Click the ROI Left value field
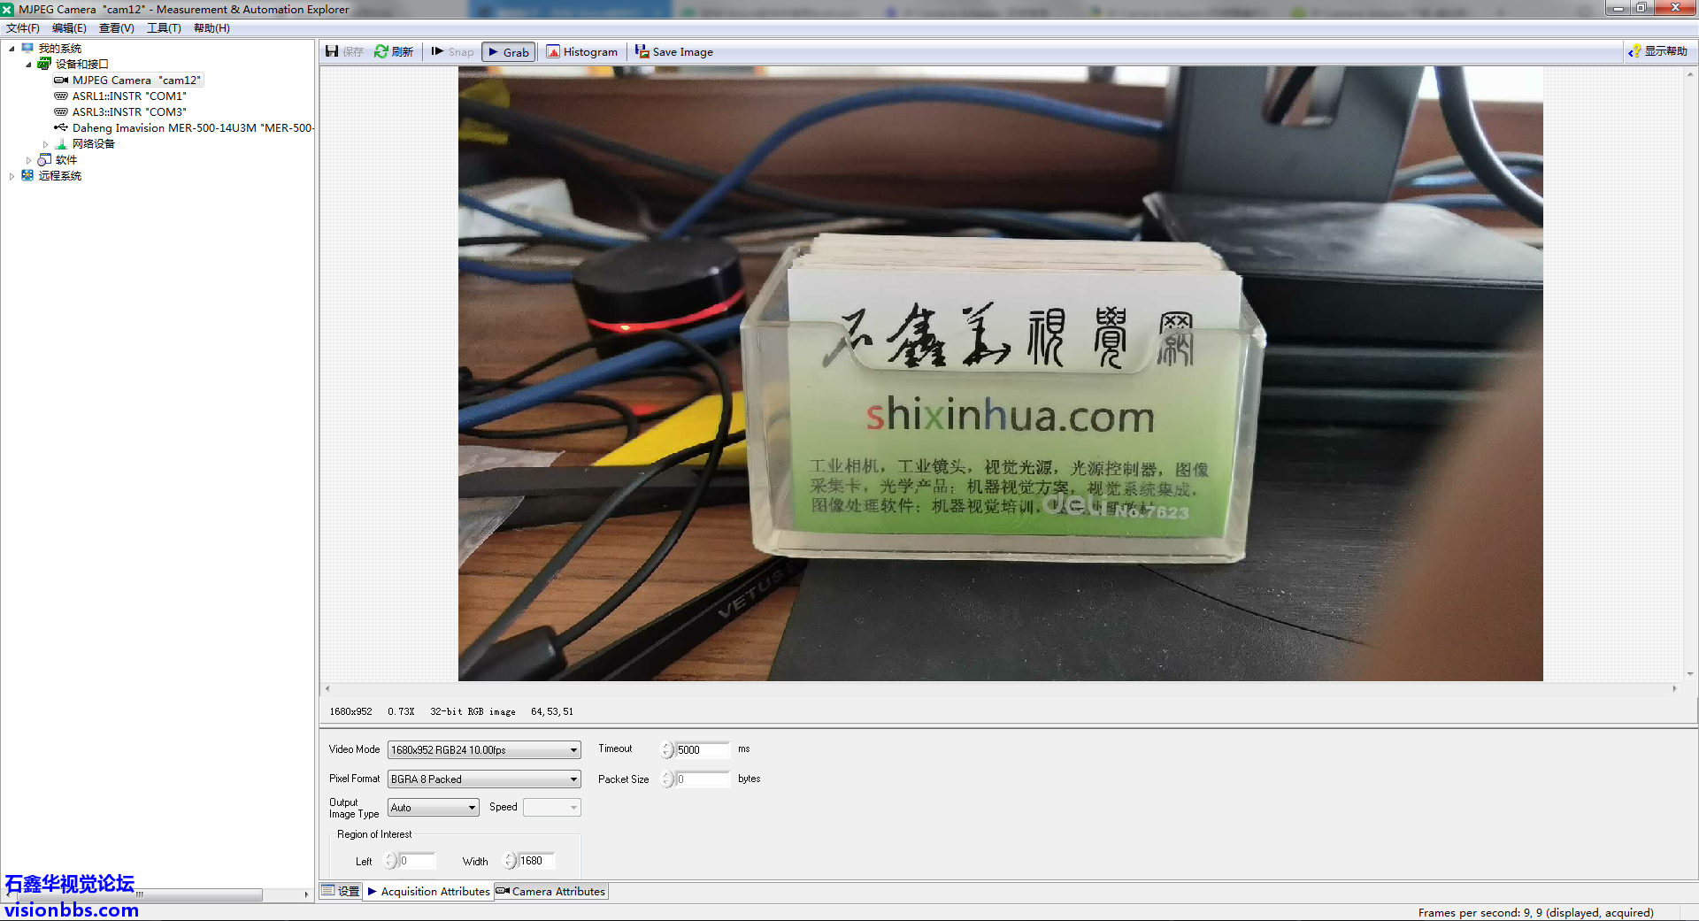Viewport: 1699px width, 921px height. click(417, 860)
